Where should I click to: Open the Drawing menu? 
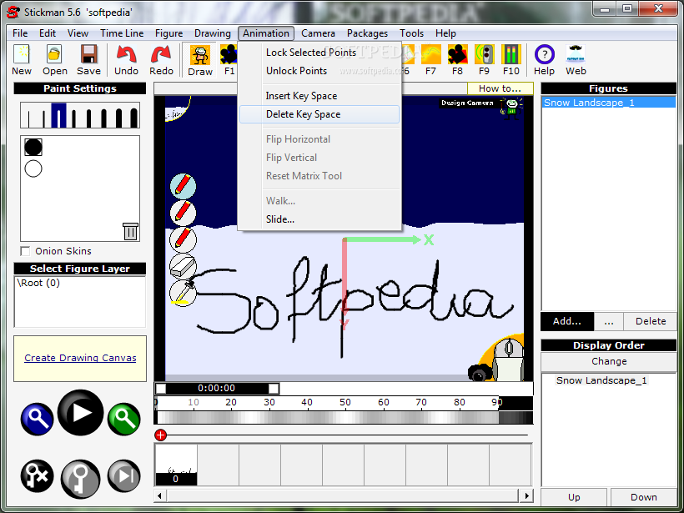tap(213, 33)
